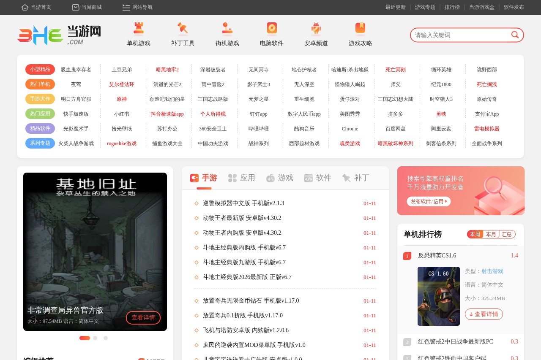Open the 刺客信条系列 link
Screen dimensions: 541x360
point(441,143)
